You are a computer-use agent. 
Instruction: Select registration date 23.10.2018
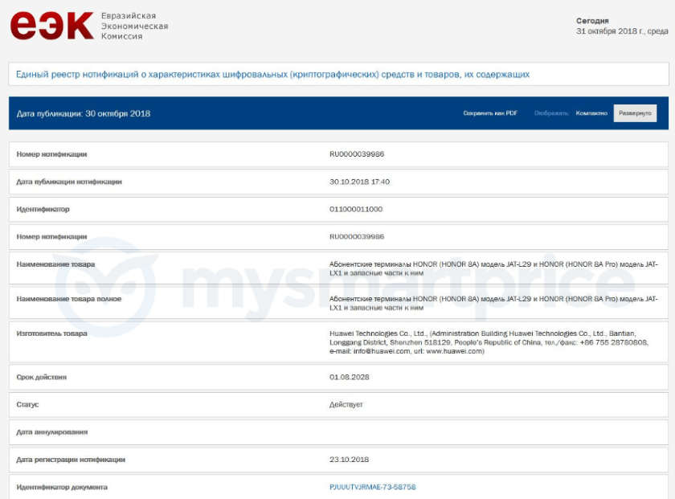349,460
